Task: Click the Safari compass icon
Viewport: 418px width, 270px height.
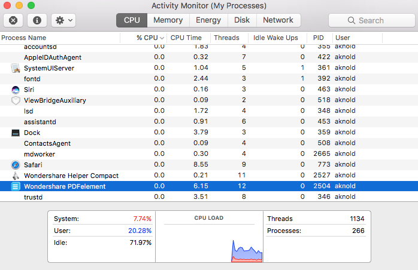Action: click(16, 165)
